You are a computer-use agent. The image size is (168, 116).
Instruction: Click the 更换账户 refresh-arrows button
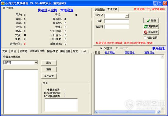click(x=151, y=26)
